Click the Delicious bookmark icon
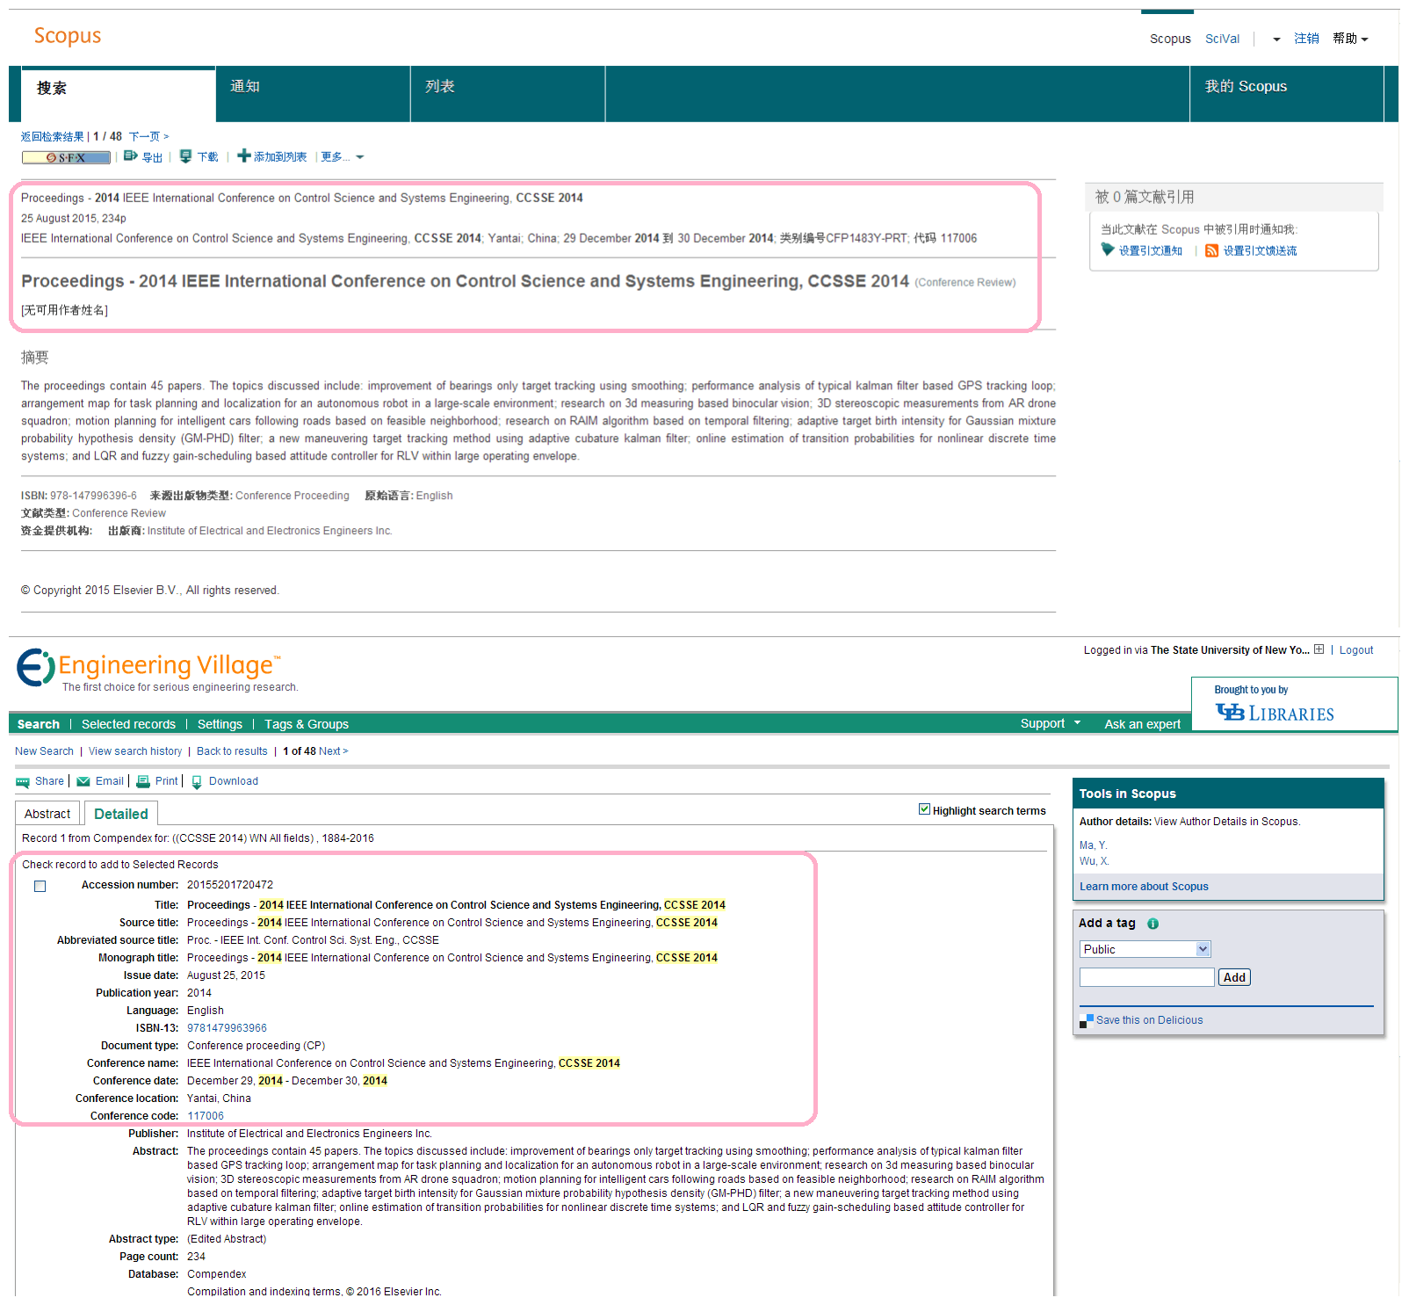 [1086, 1021]
